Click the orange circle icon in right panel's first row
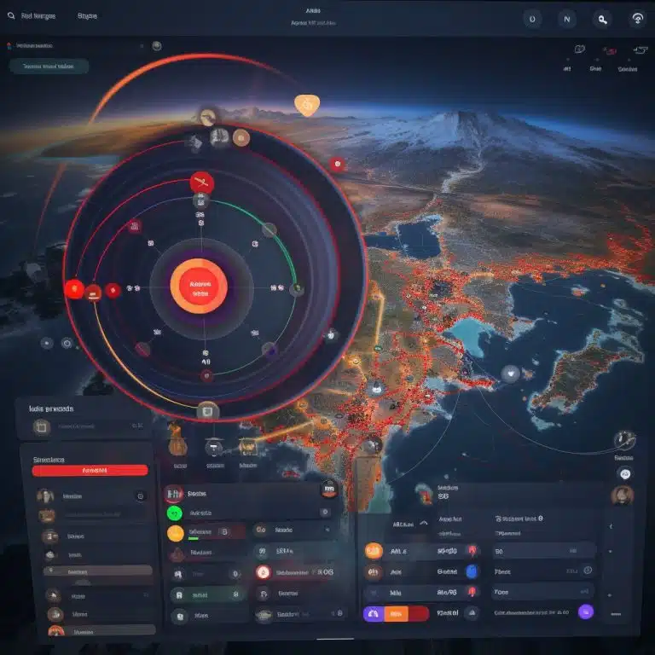655x655 pixels. pyautogui.click(x=374, y=551)
